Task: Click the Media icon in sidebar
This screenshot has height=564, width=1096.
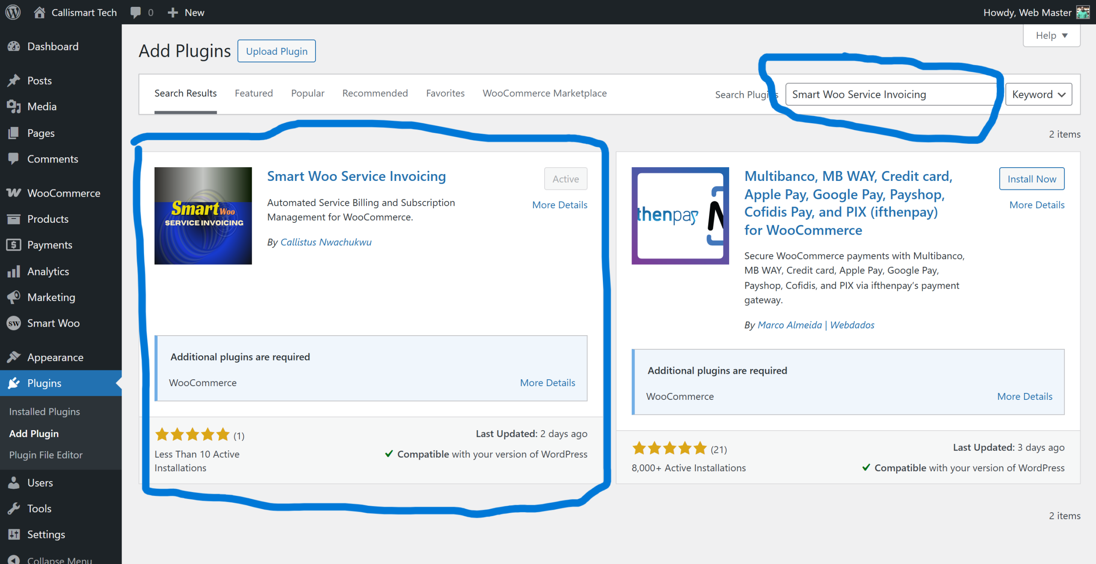Action: point(14,106)
